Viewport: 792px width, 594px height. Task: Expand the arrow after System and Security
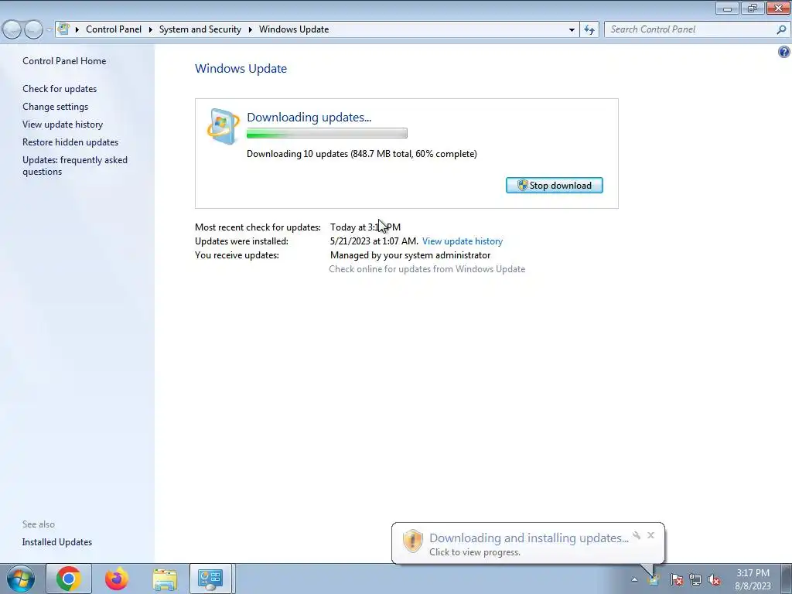250,29
